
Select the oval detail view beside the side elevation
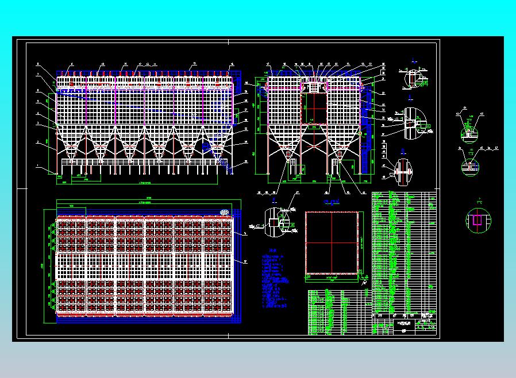(x=403, y=172)
